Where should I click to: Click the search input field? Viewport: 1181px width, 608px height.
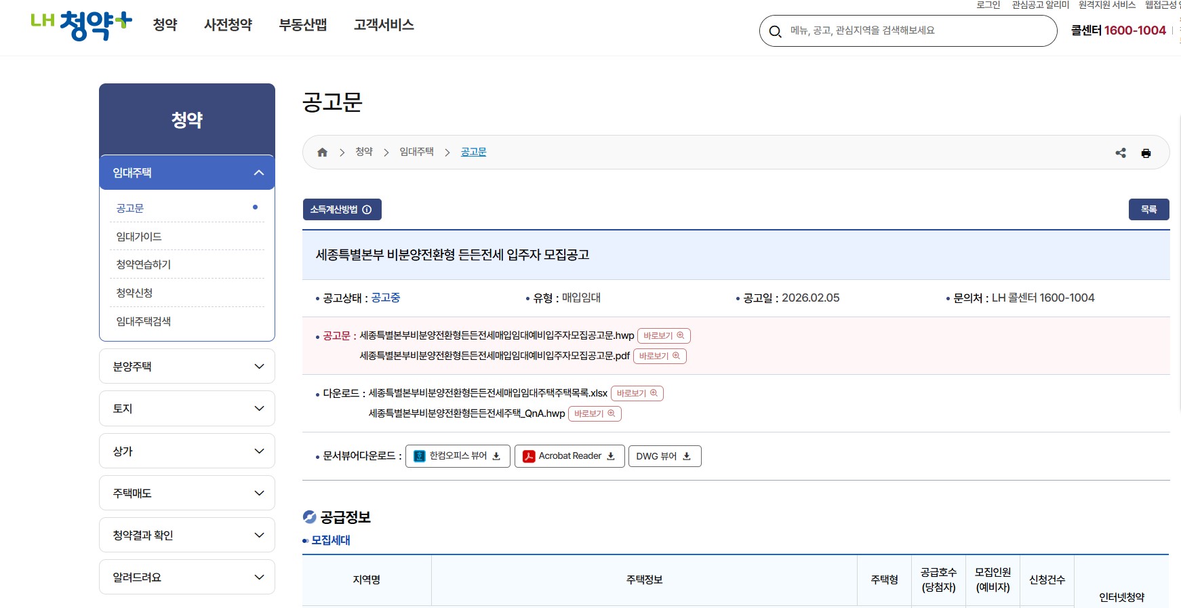click(915, 31)
